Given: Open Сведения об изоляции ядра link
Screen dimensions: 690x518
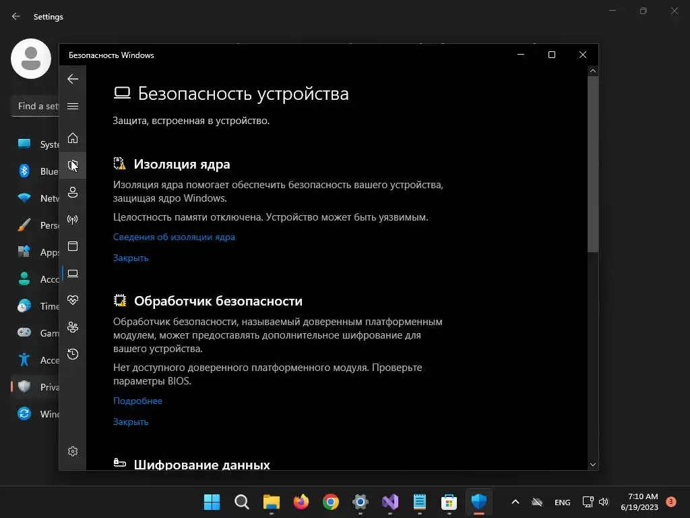Looking at the screenshot, I should (174, 237).
